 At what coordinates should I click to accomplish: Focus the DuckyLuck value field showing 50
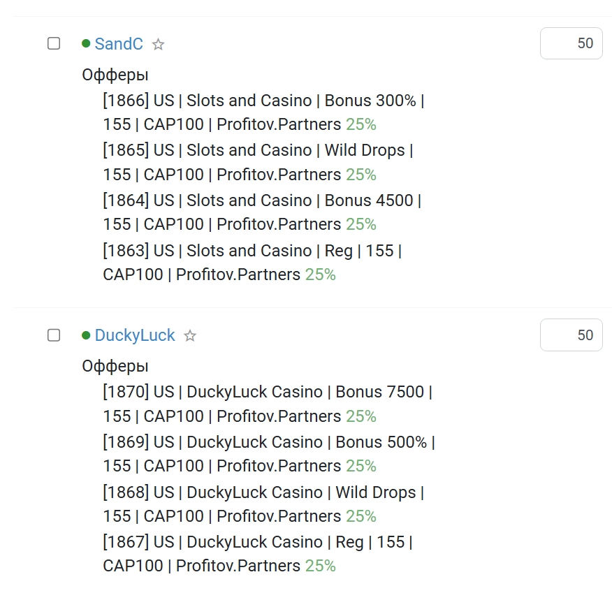tap(571, 335)
